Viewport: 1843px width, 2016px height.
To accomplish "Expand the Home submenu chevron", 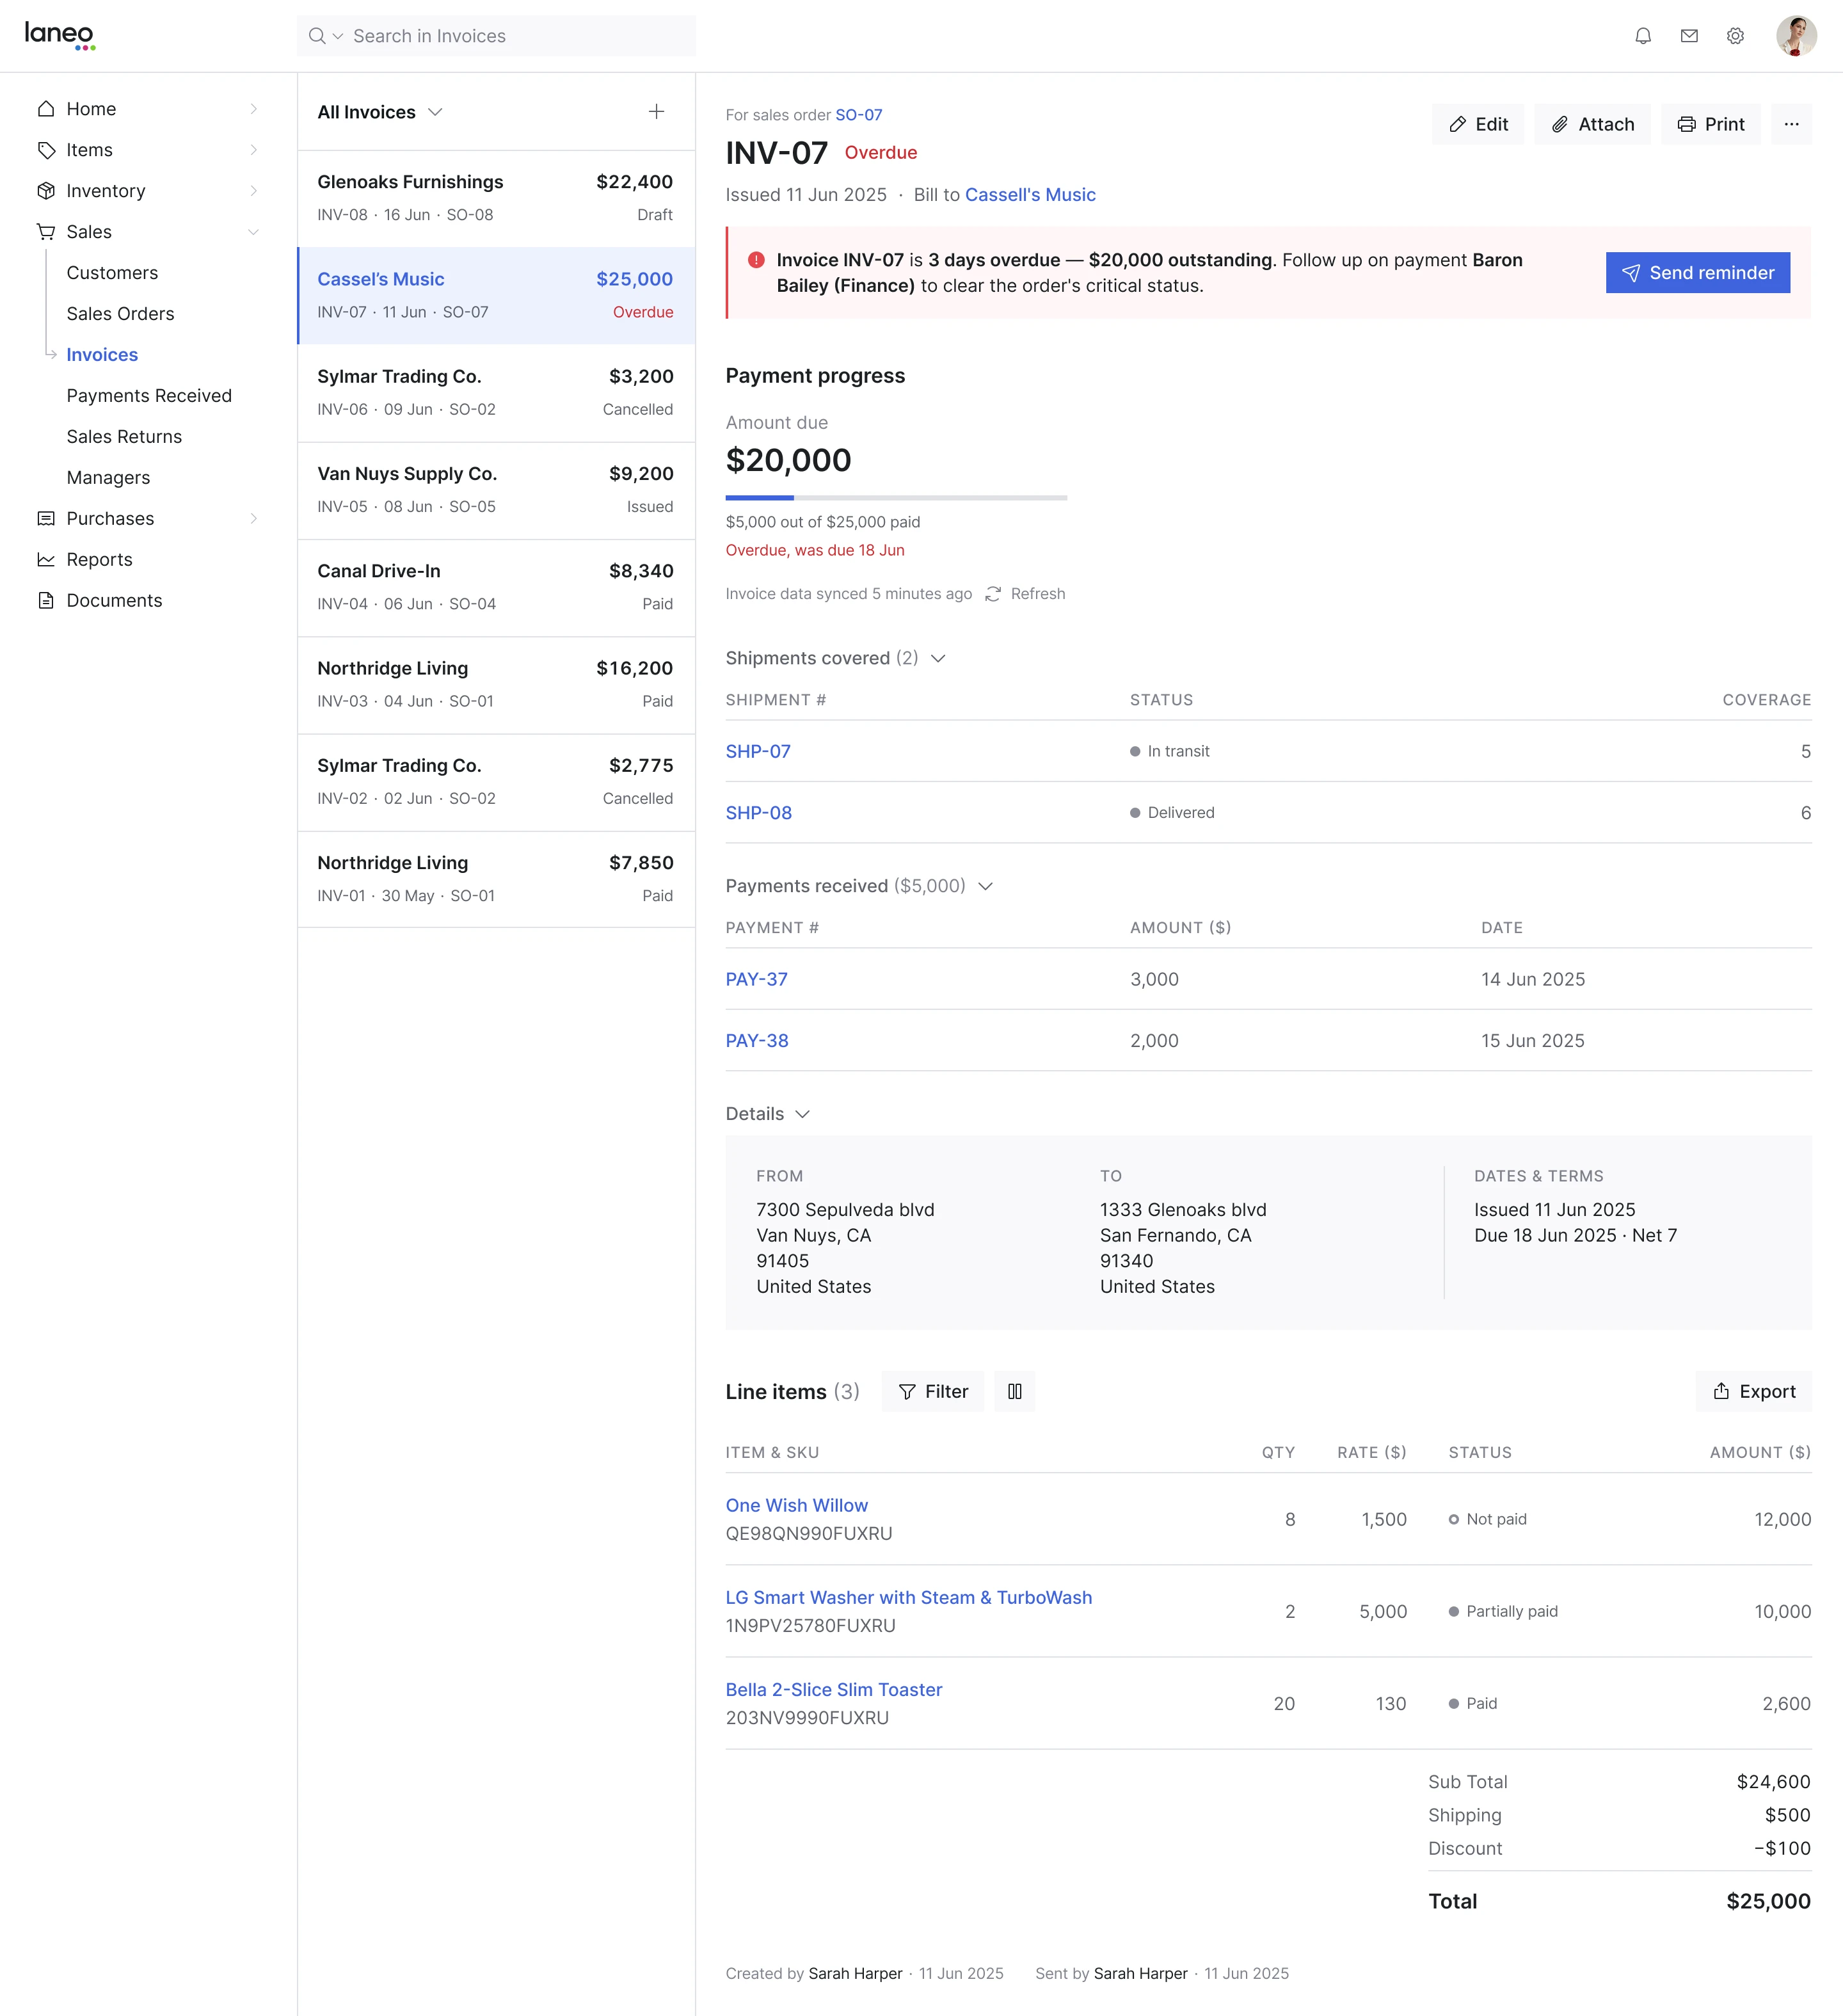I will pos(253,109).
